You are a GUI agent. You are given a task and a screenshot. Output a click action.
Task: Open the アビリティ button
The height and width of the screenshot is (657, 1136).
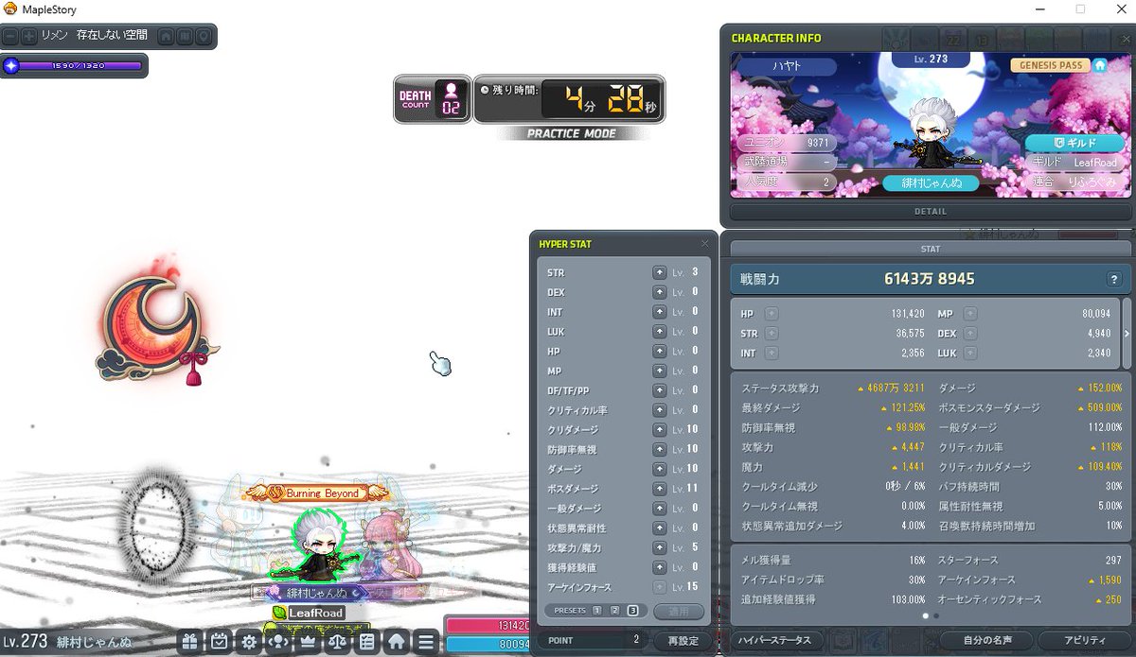(1085, 640)
